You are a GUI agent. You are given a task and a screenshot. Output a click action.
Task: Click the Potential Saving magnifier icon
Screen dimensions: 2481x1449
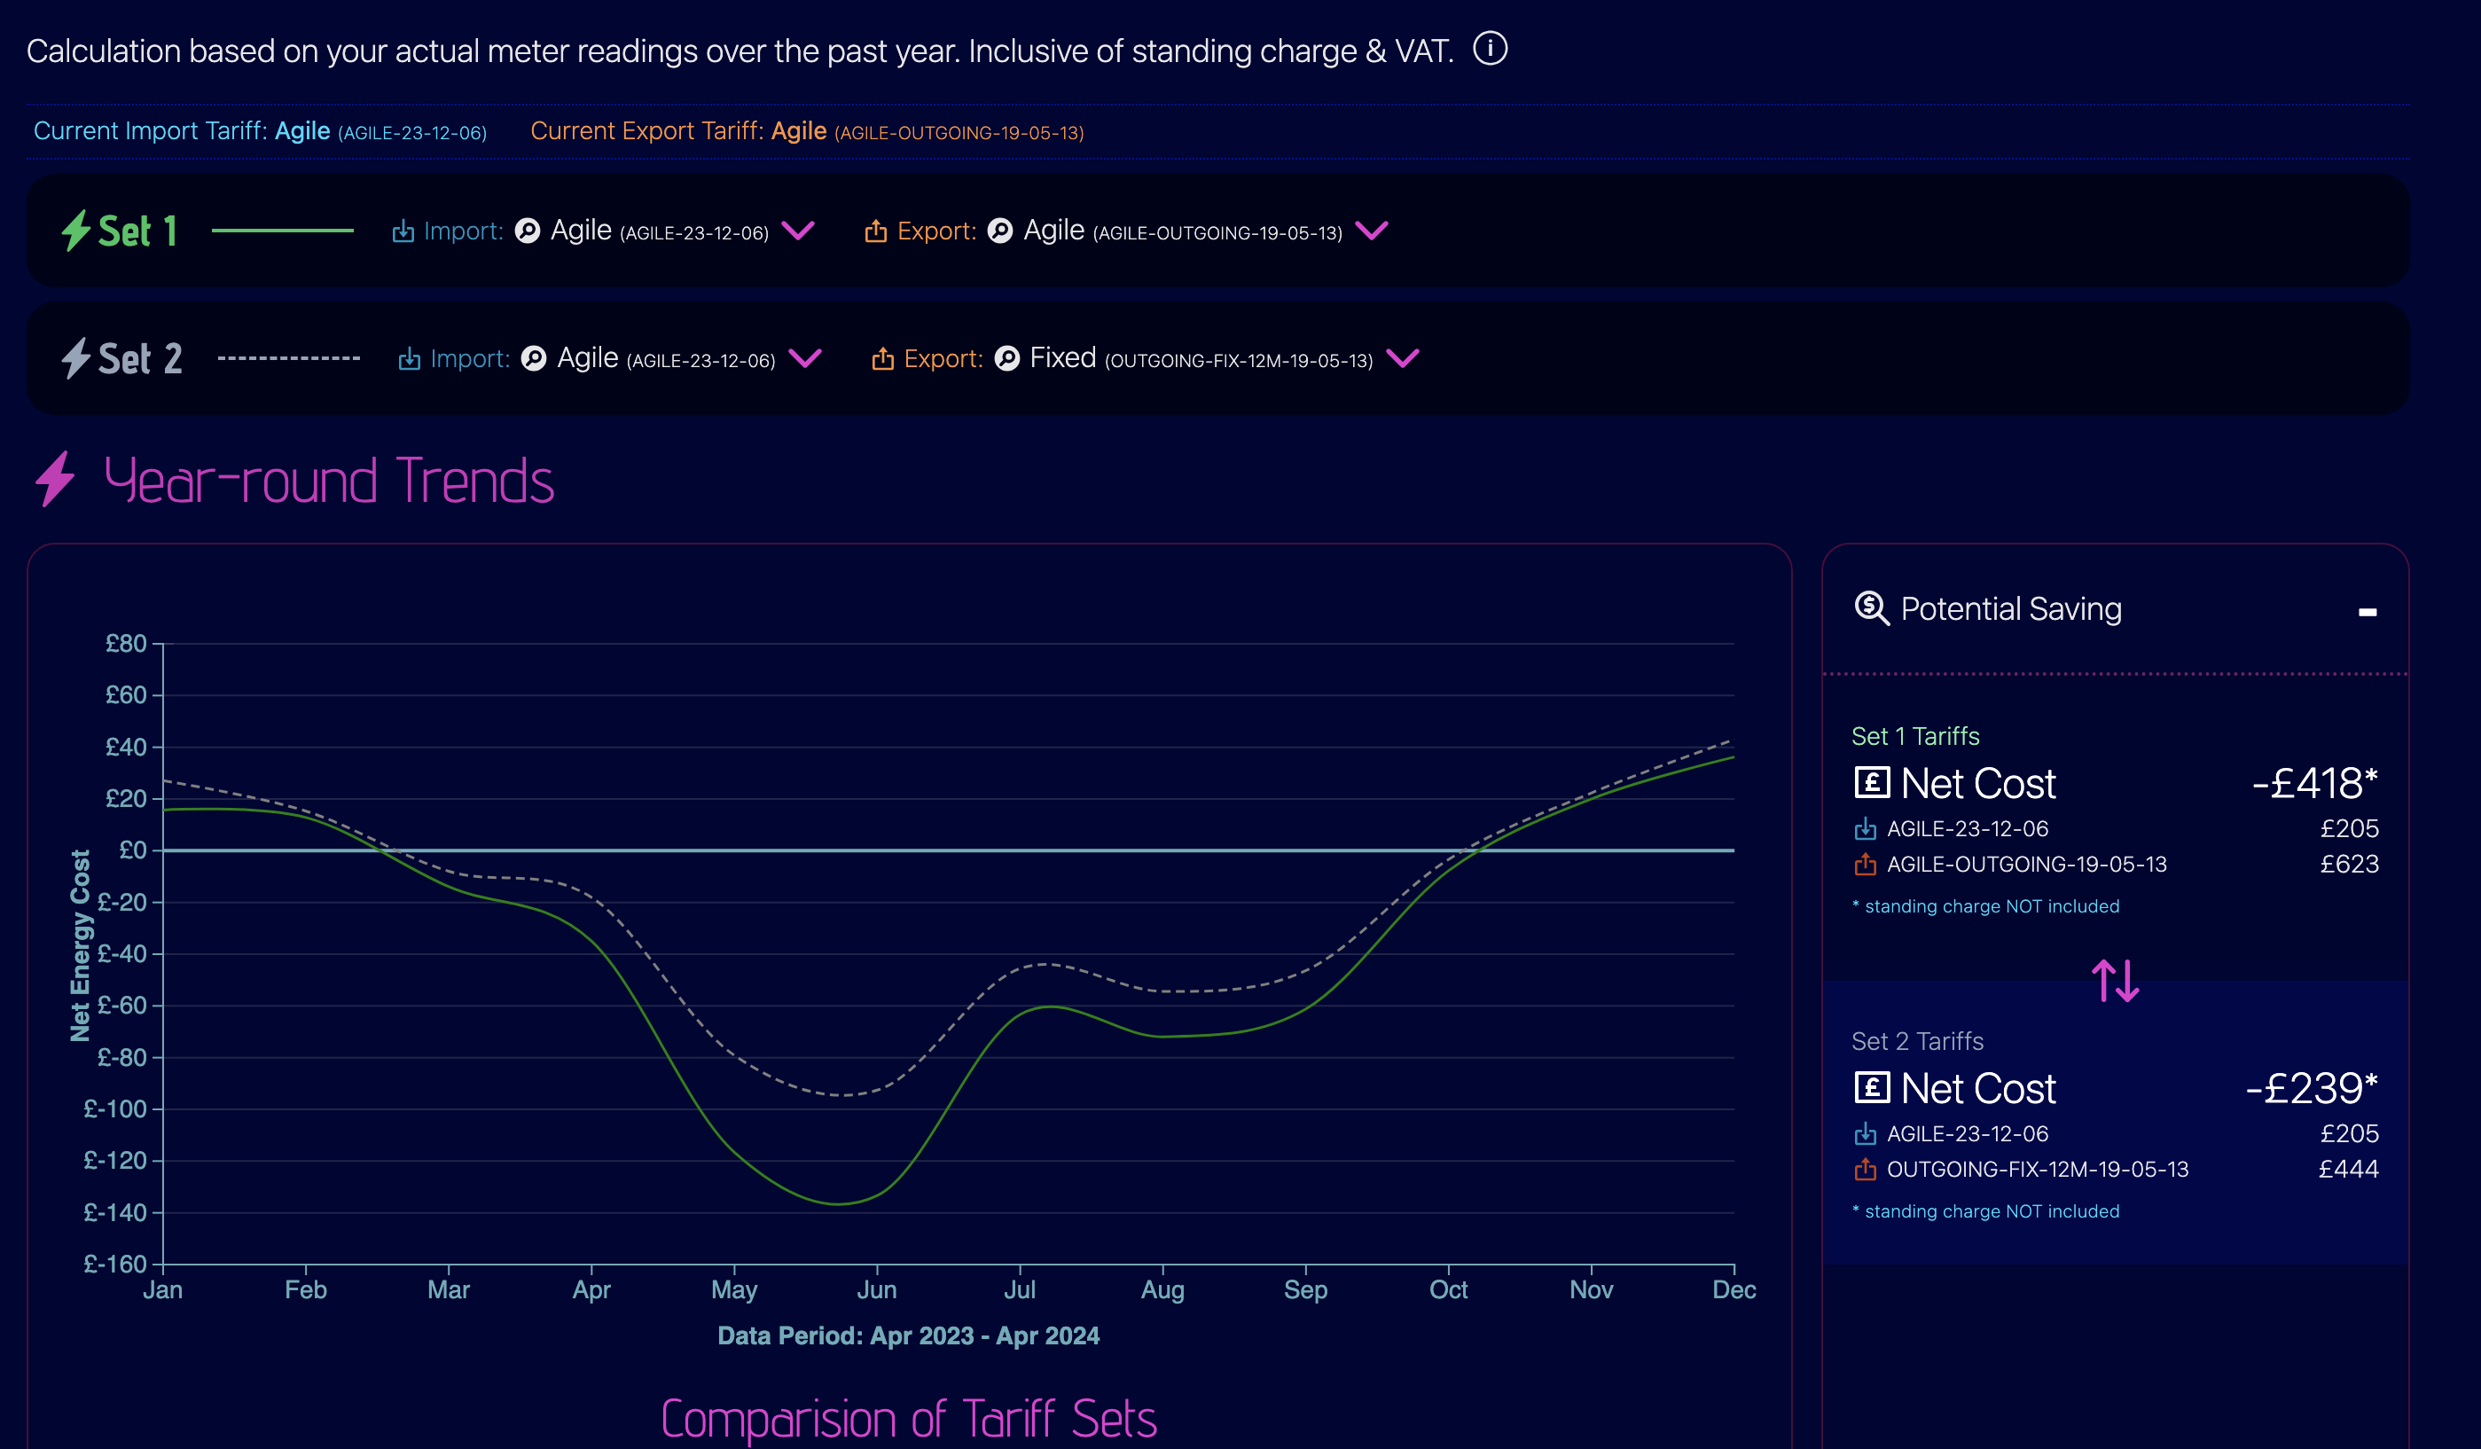[x=1872, y=608]
